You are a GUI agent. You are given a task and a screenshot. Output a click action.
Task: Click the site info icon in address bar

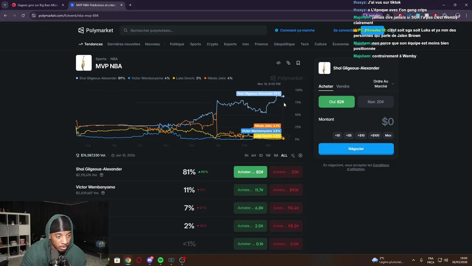pyautogui.click(x=34, y=16)
